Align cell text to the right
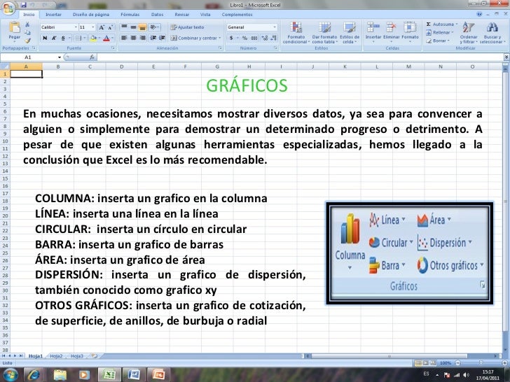Viewport: 510px width, 382px height. 142,38
